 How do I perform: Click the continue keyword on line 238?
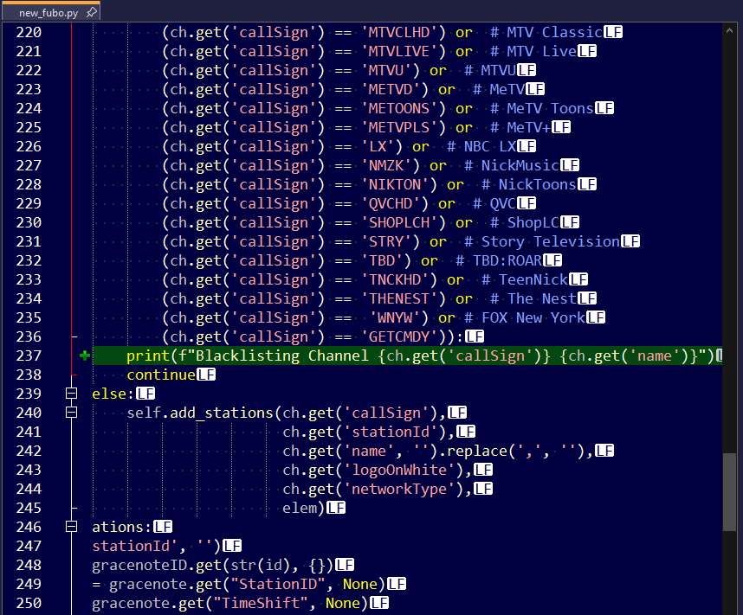161,375
